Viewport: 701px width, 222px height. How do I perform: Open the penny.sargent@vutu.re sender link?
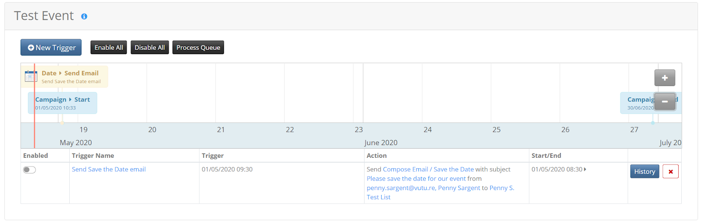pyautogui.click(x=401, y=188)
